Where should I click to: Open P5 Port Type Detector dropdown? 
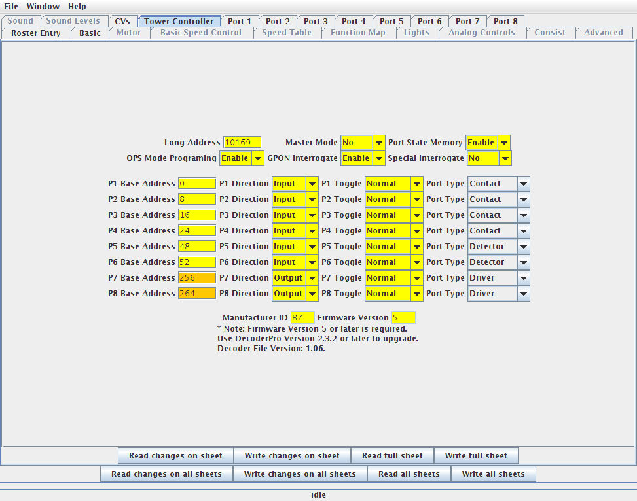click(498, 247)
